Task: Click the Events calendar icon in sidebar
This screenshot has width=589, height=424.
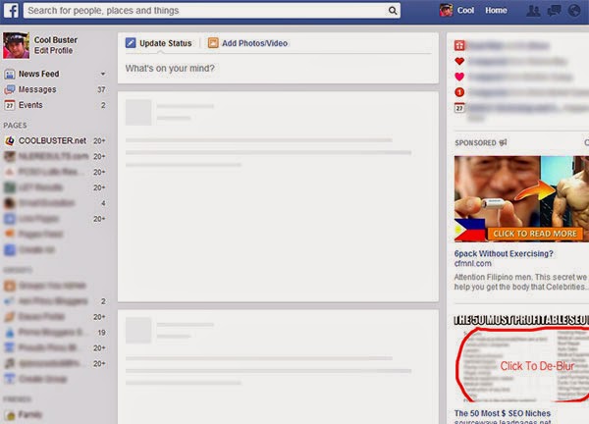Action: pos(10,105)
